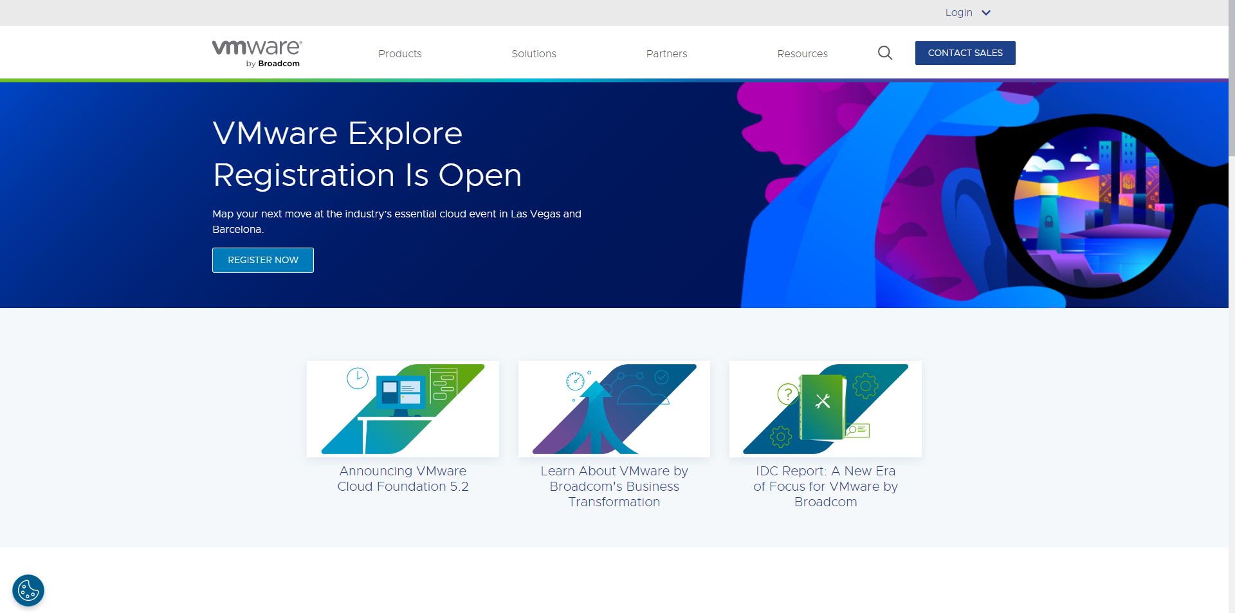1235x613 pixels.
Task: Click Learn About Broadcom's Business Transformation link
Action: point(614,487)
